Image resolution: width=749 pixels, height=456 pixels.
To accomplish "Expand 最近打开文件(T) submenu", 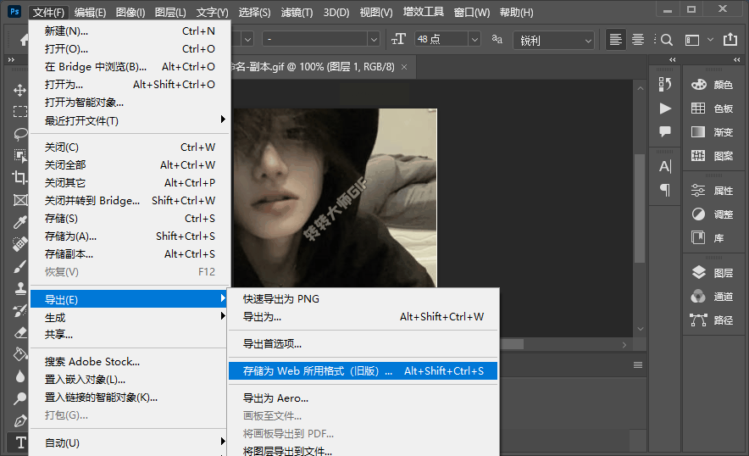I will click(x=129, y=120).
